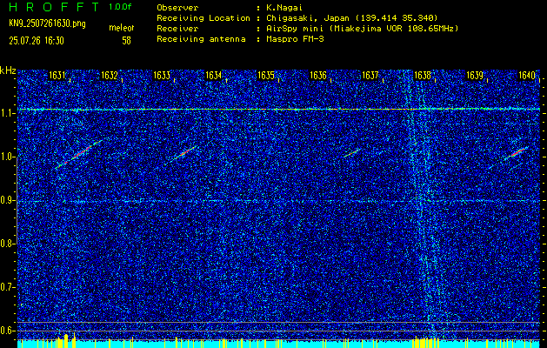This screenshot has height=348, width=547.
Task: Click the Receiver label
Action: 177,29
